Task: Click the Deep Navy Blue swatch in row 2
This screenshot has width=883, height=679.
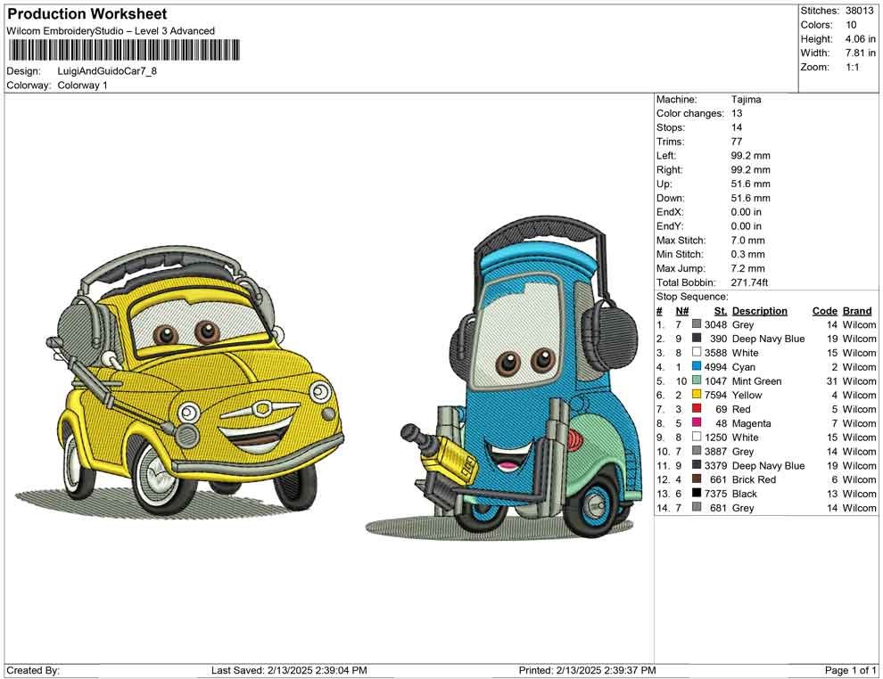Action: 697,339
